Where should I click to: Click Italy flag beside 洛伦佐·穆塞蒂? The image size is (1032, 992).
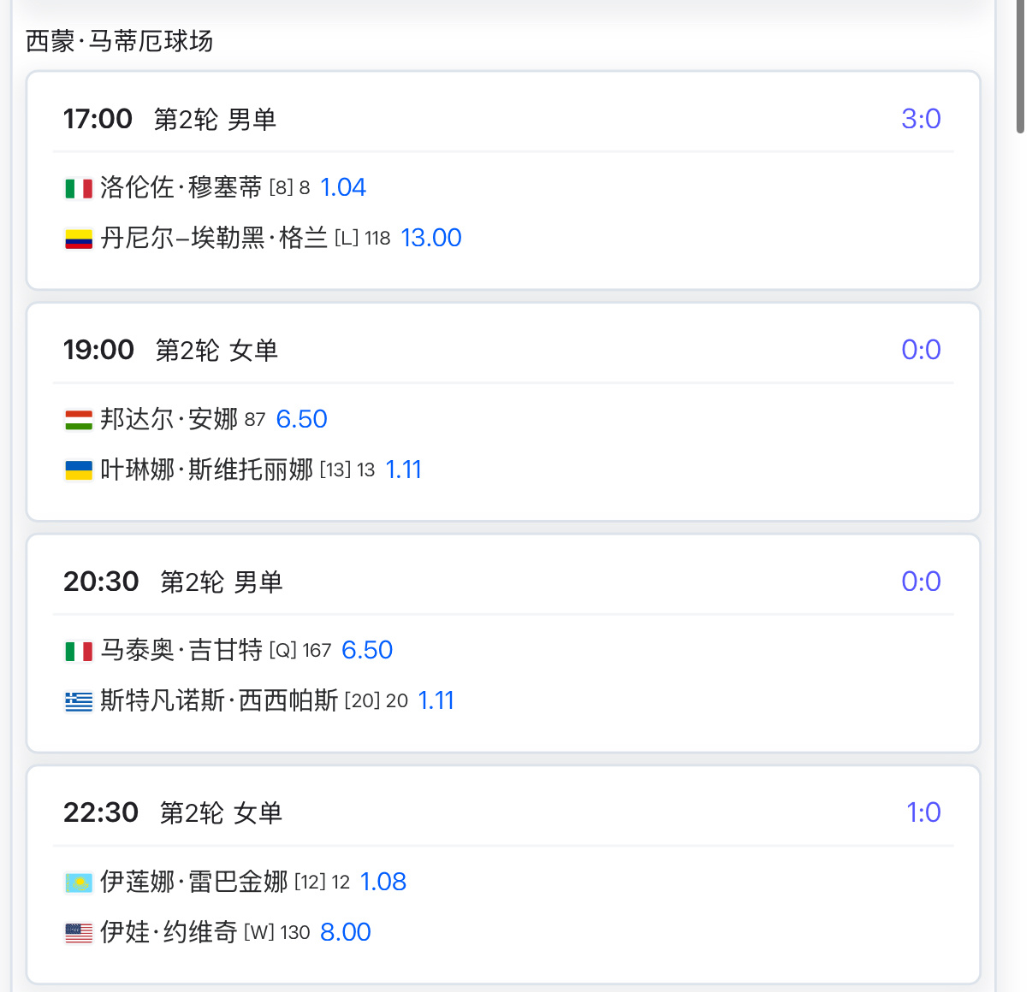click(x=79, y=188)
